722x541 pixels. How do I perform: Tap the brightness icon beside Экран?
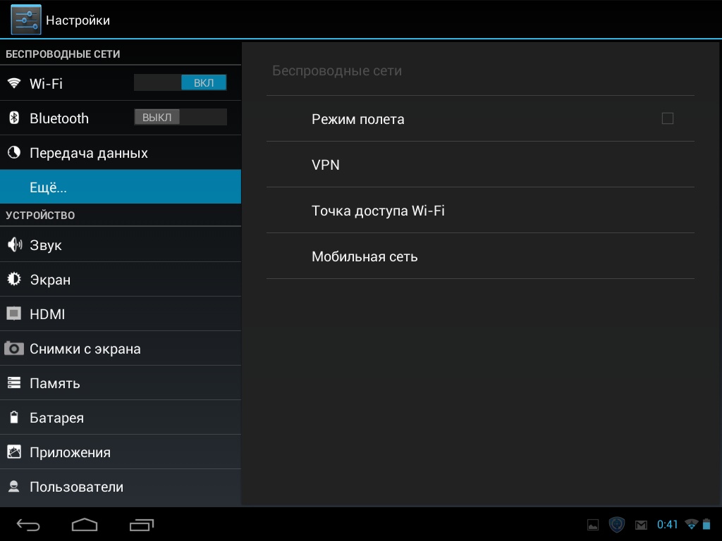point(14,280)
